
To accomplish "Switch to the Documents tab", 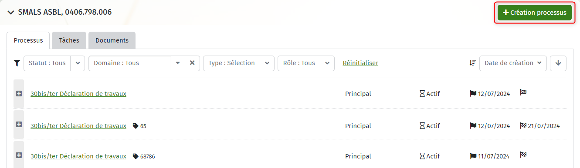I will point(112,40).
